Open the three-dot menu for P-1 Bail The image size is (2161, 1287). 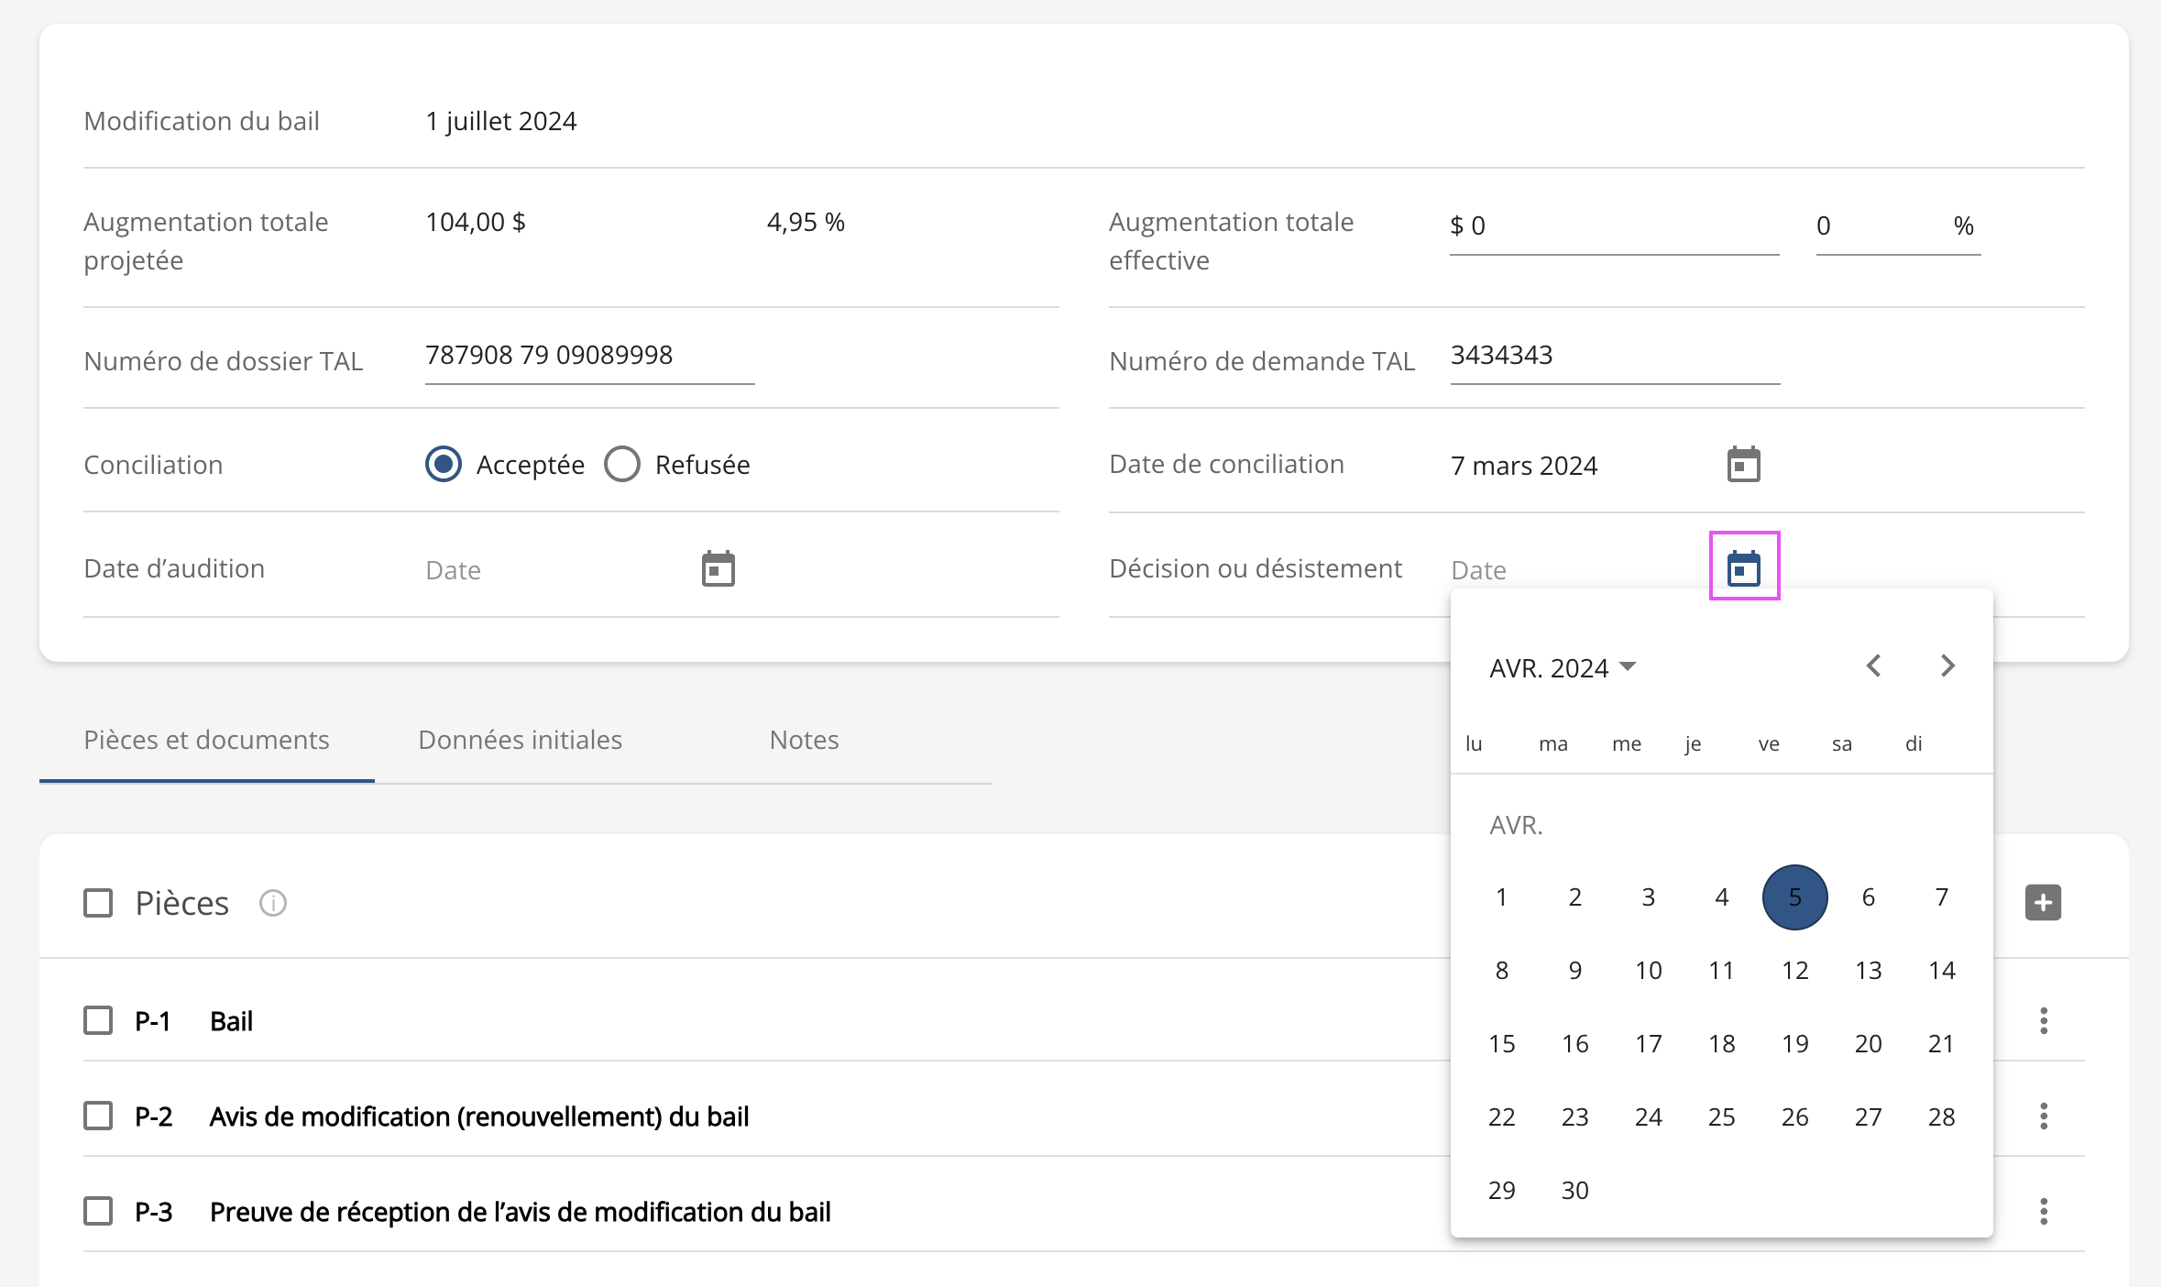pyautogui.click(x=2043, y=1020)
